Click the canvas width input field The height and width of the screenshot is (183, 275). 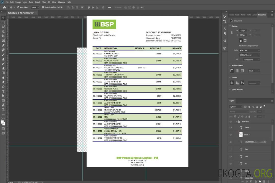point(243,30)
